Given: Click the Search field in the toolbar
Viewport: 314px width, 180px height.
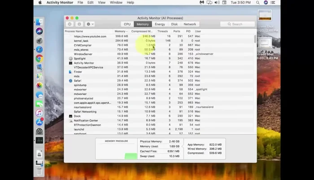Looking at the screenshot, I should pos(240,24).
